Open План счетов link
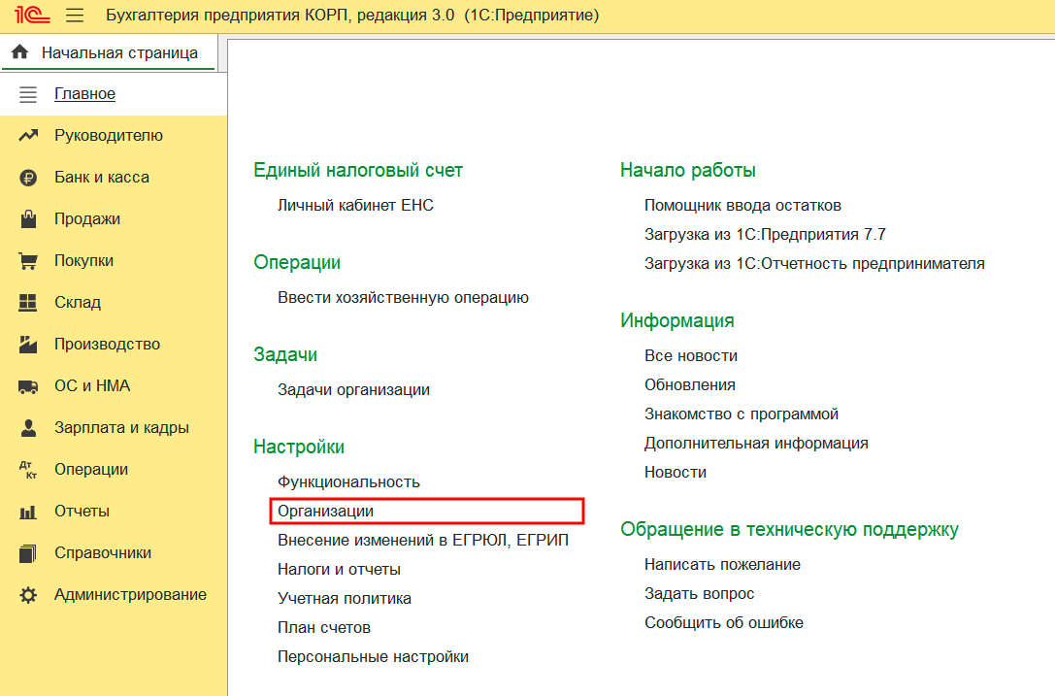The image size is (1055, 696). [324, 627]
